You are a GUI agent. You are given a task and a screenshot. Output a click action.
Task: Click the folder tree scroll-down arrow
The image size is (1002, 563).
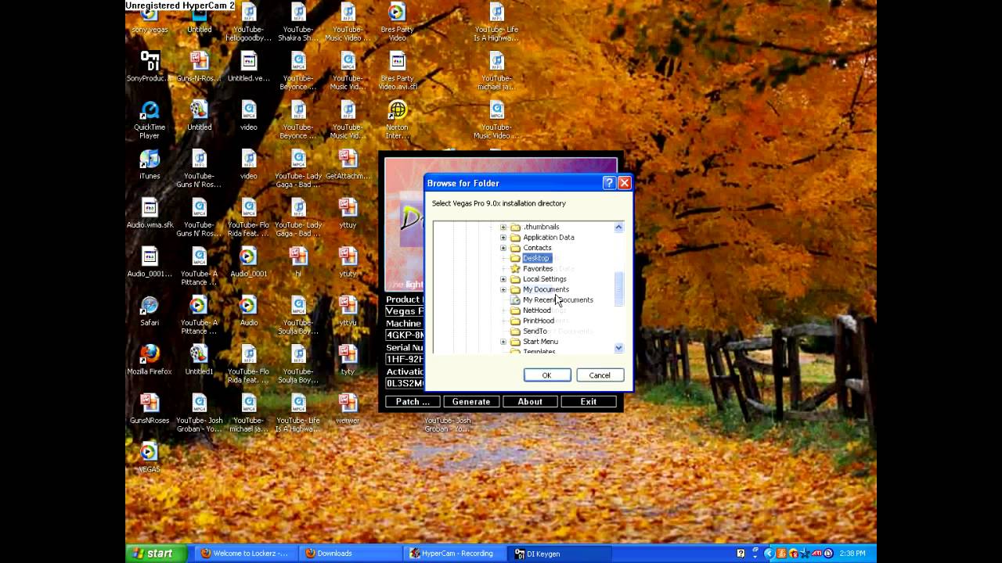pyautogui.click(x=618, y=348)
